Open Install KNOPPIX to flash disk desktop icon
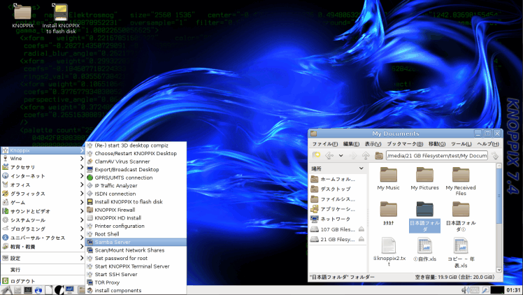The height and width of the screenshot is (295, 523). click(61, 18)
